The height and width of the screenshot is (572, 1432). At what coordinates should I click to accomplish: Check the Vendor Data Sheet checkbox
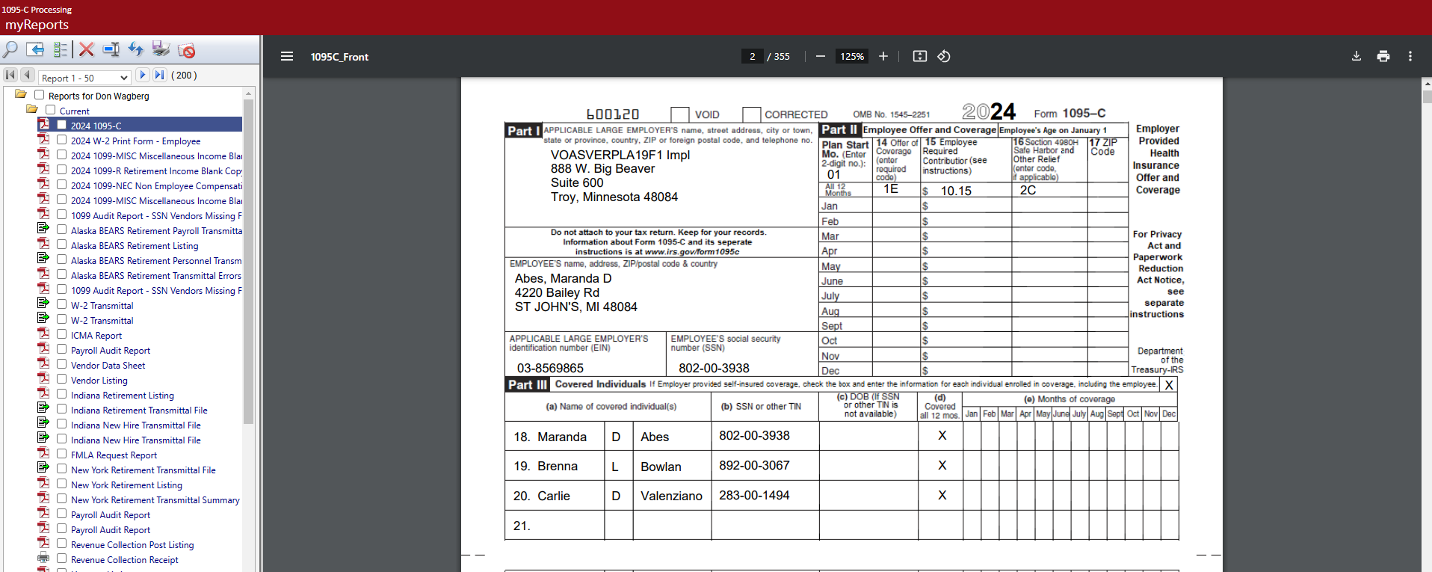pos(61,364)
